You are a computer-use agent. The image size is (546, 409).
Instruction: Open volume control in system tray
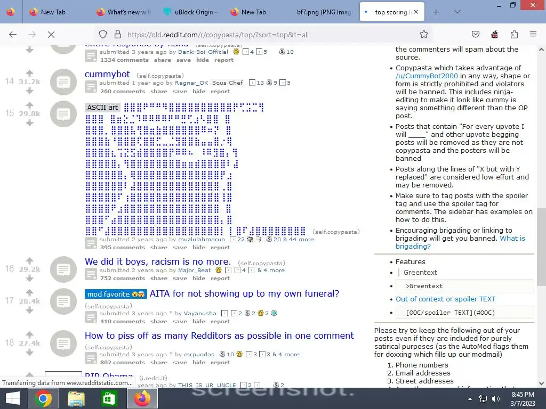pos(496,399)
